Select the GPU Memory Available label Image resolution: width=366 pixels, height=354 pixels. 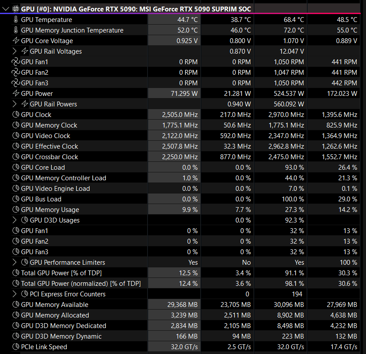[54, 305]
